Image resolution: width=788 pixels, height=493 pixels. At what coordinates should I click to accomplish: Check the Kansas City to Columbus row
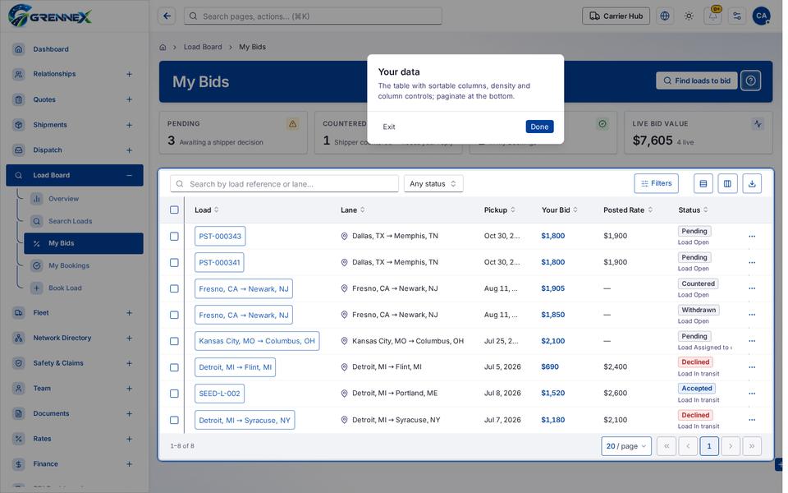point(174,341)
